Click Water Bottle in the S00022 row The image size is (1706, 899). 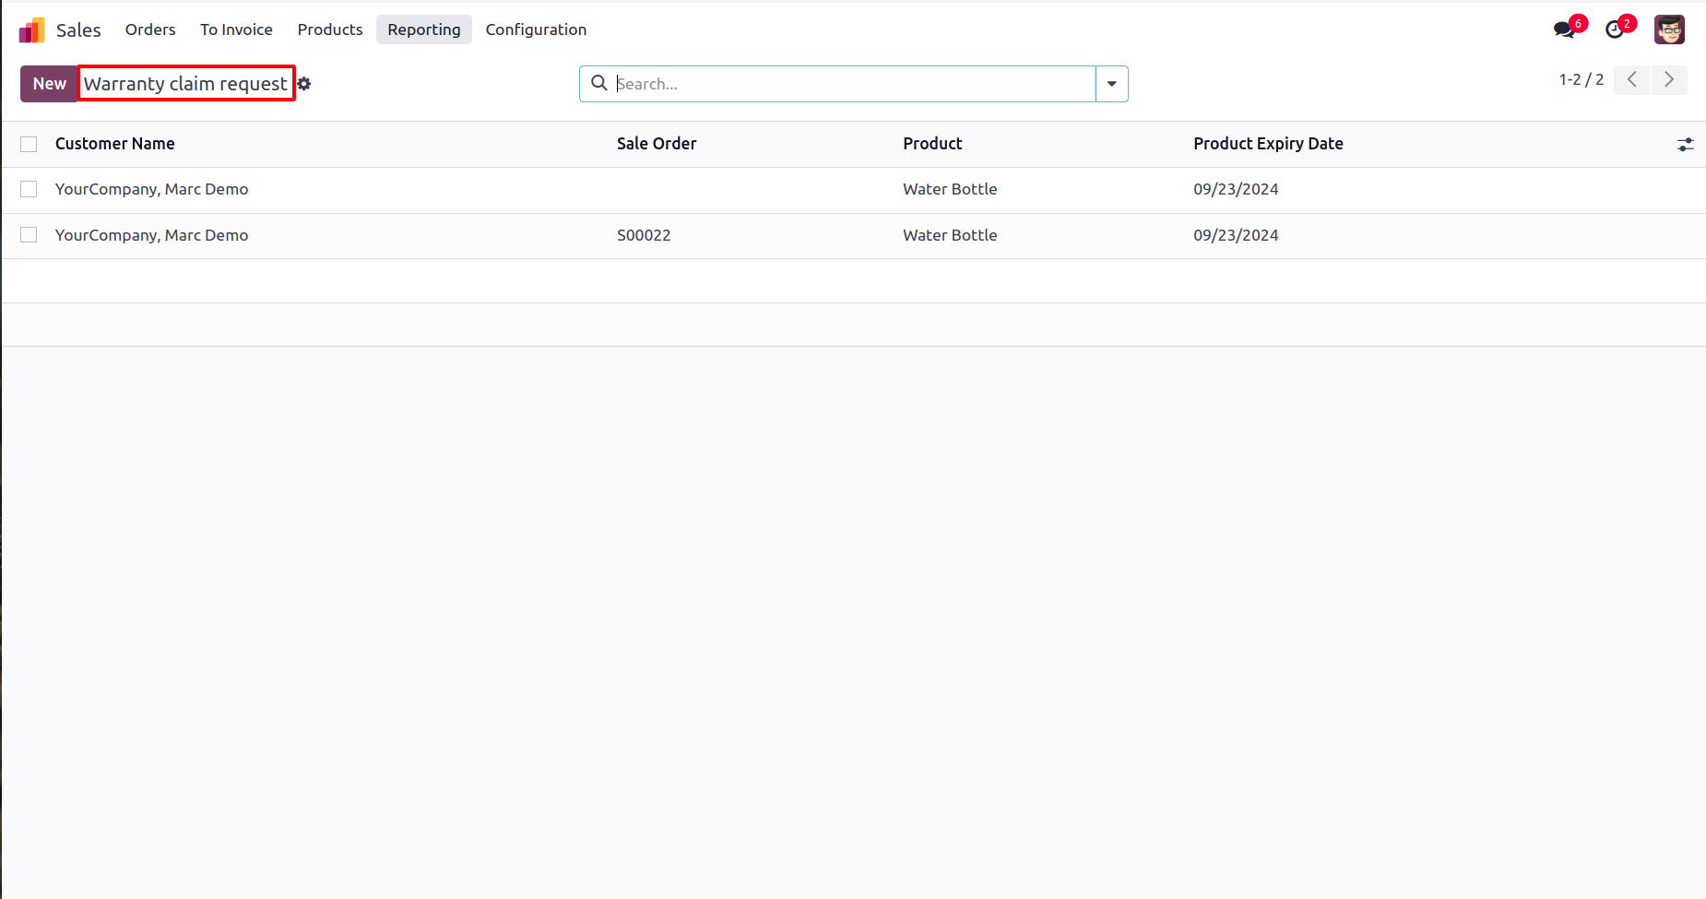950,235
